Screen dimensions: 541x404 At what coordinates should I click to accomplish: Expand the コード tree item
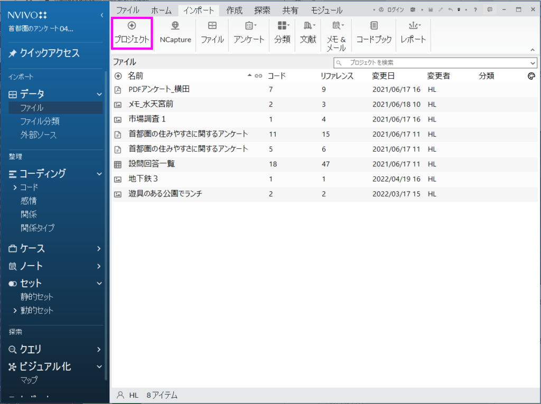point(15,187)
